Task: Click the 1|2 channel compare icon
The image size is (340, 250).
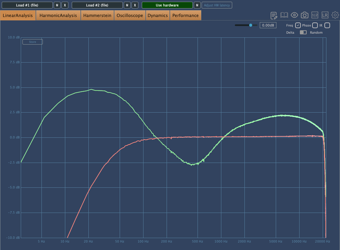Action: click(315, 15)
